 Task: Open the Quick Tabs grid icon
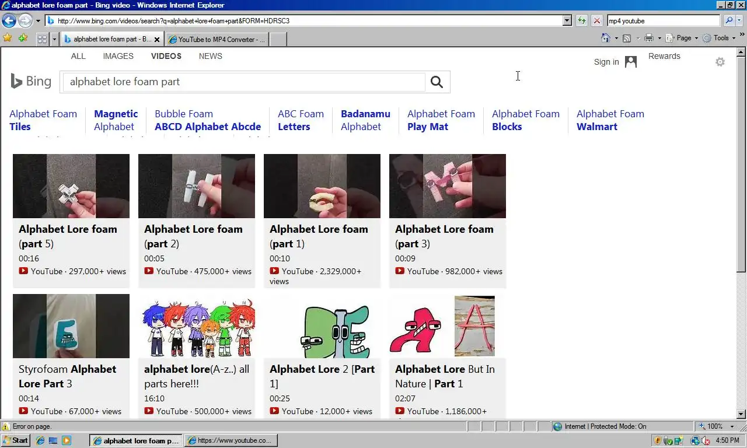pos(42,39)
